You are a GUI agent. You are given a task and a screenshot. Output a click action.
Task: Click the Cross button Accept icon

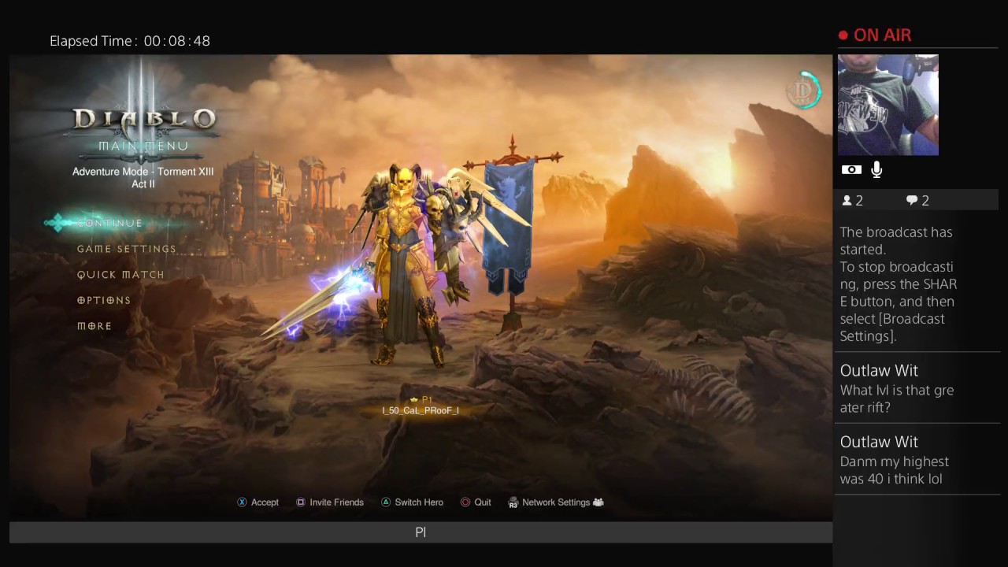[x=242, y=502]
